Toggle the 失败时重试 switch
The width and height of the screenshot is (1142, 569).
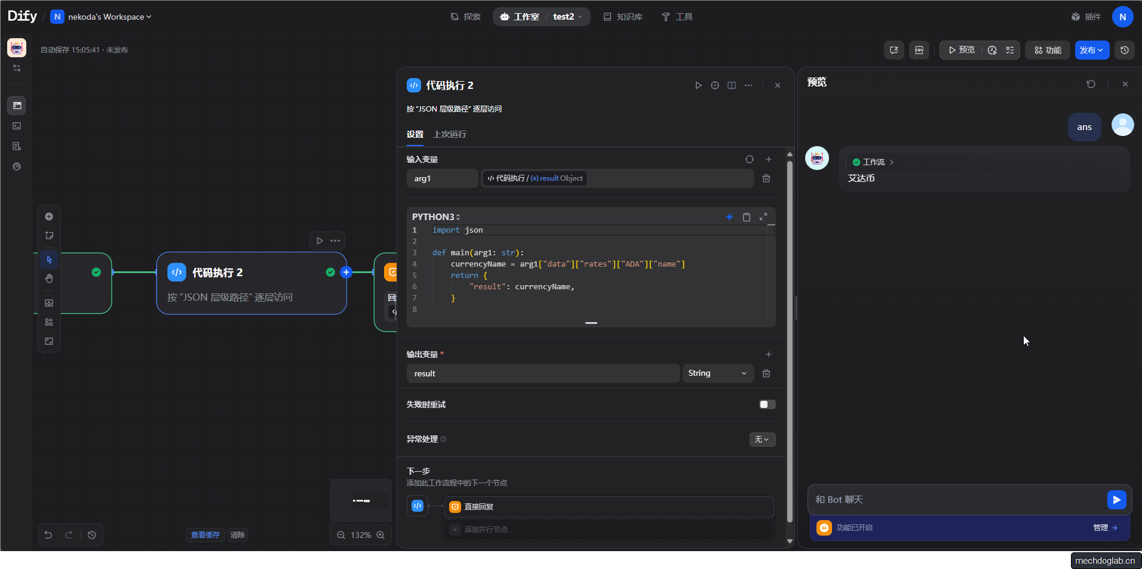point(767,404)
